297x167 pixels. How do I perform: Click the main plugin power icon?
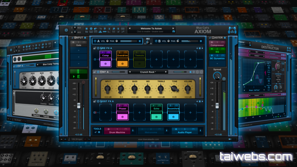[x=66, y=30]
